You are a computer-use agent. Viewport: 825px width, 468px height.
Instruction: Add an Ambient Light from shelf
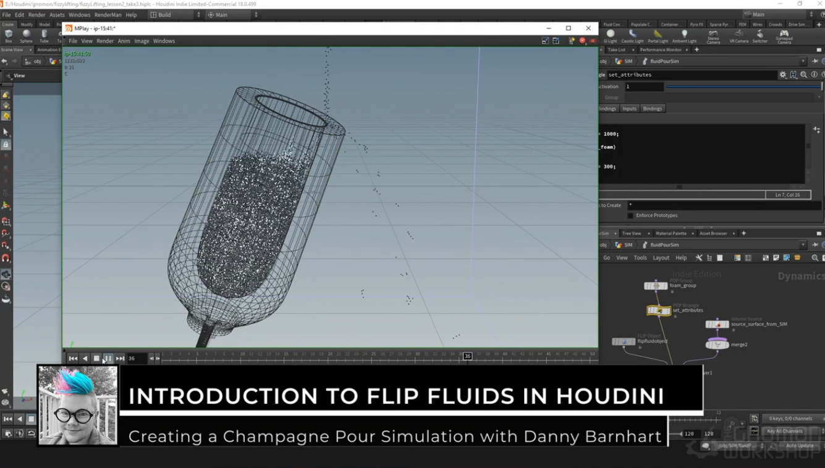(684, 36)
